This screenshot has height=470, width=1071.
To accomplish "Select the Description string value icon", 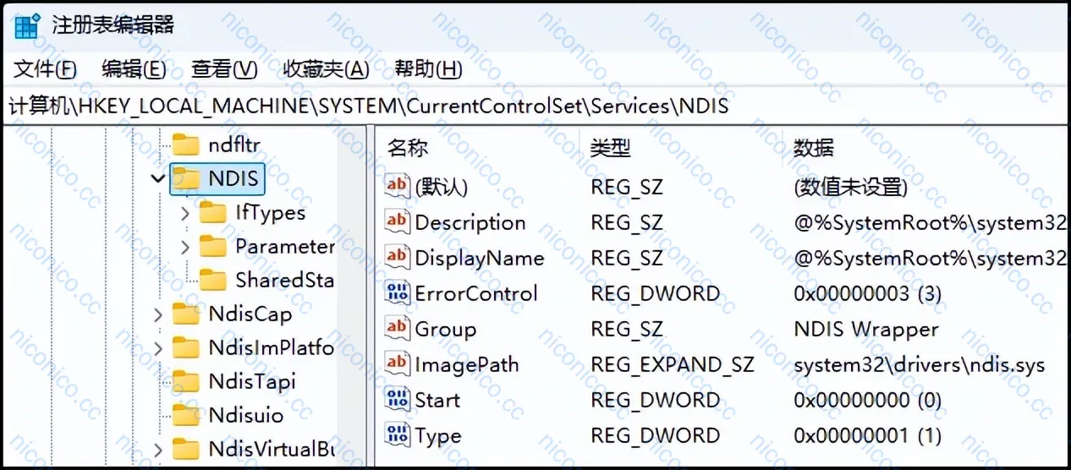I will pyautogui.click(x=397, y=222).
